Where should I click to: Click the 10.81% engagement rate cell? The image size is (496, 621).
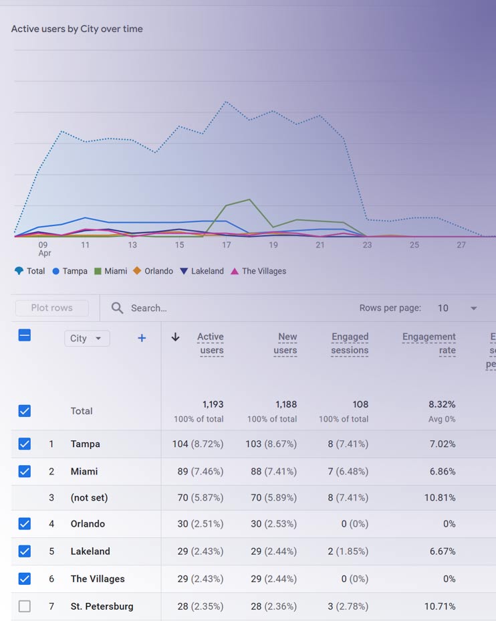click(440, 497)
